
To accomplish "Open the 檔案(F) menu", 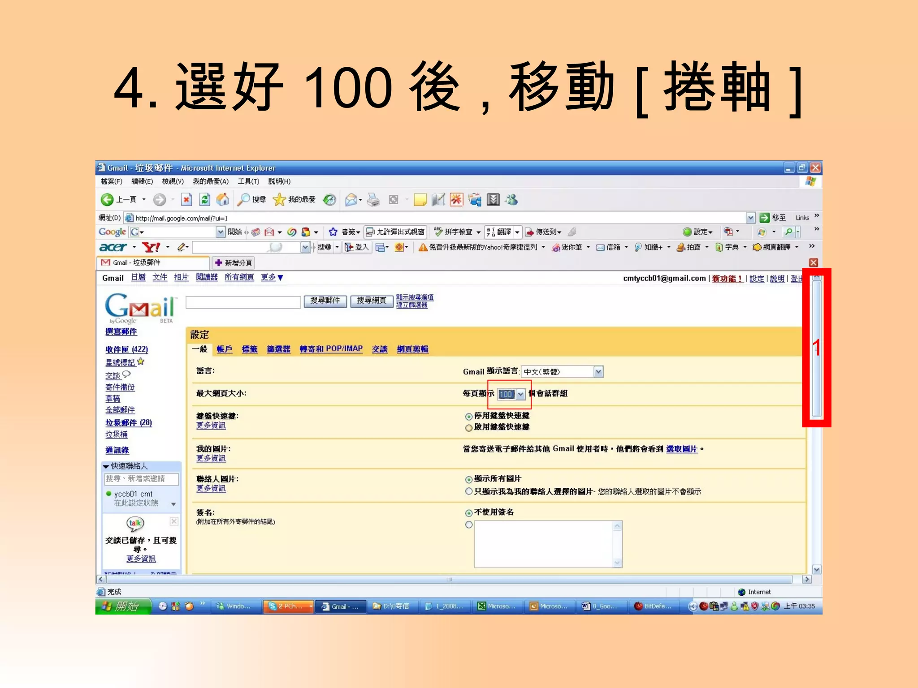I will pyautogui.click(x=111, y=181).
